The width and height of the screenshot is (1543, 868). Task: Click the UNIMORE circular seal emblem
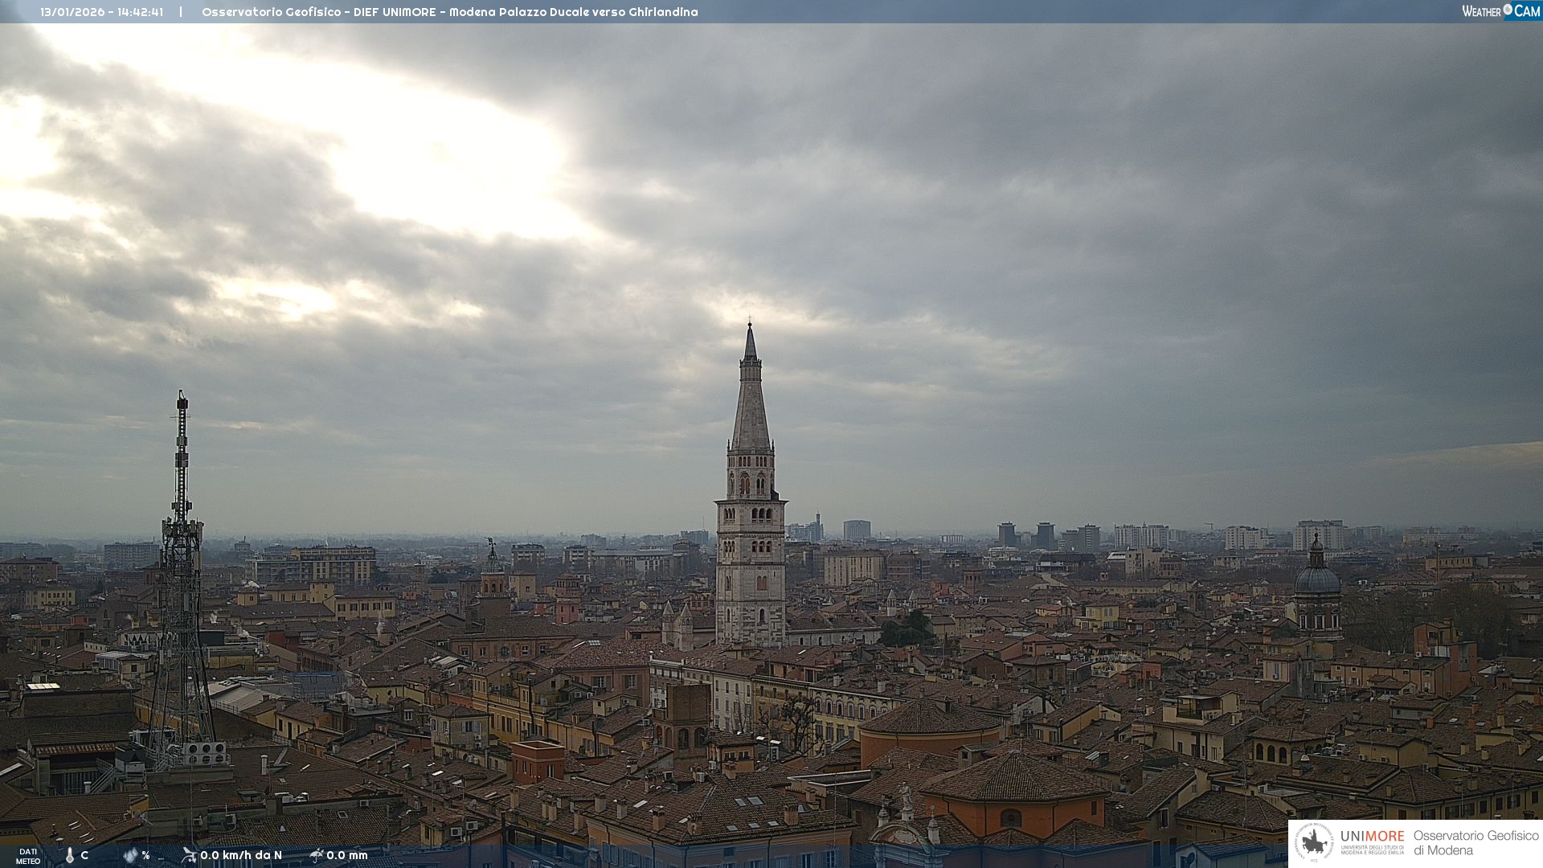(1314, 842)
